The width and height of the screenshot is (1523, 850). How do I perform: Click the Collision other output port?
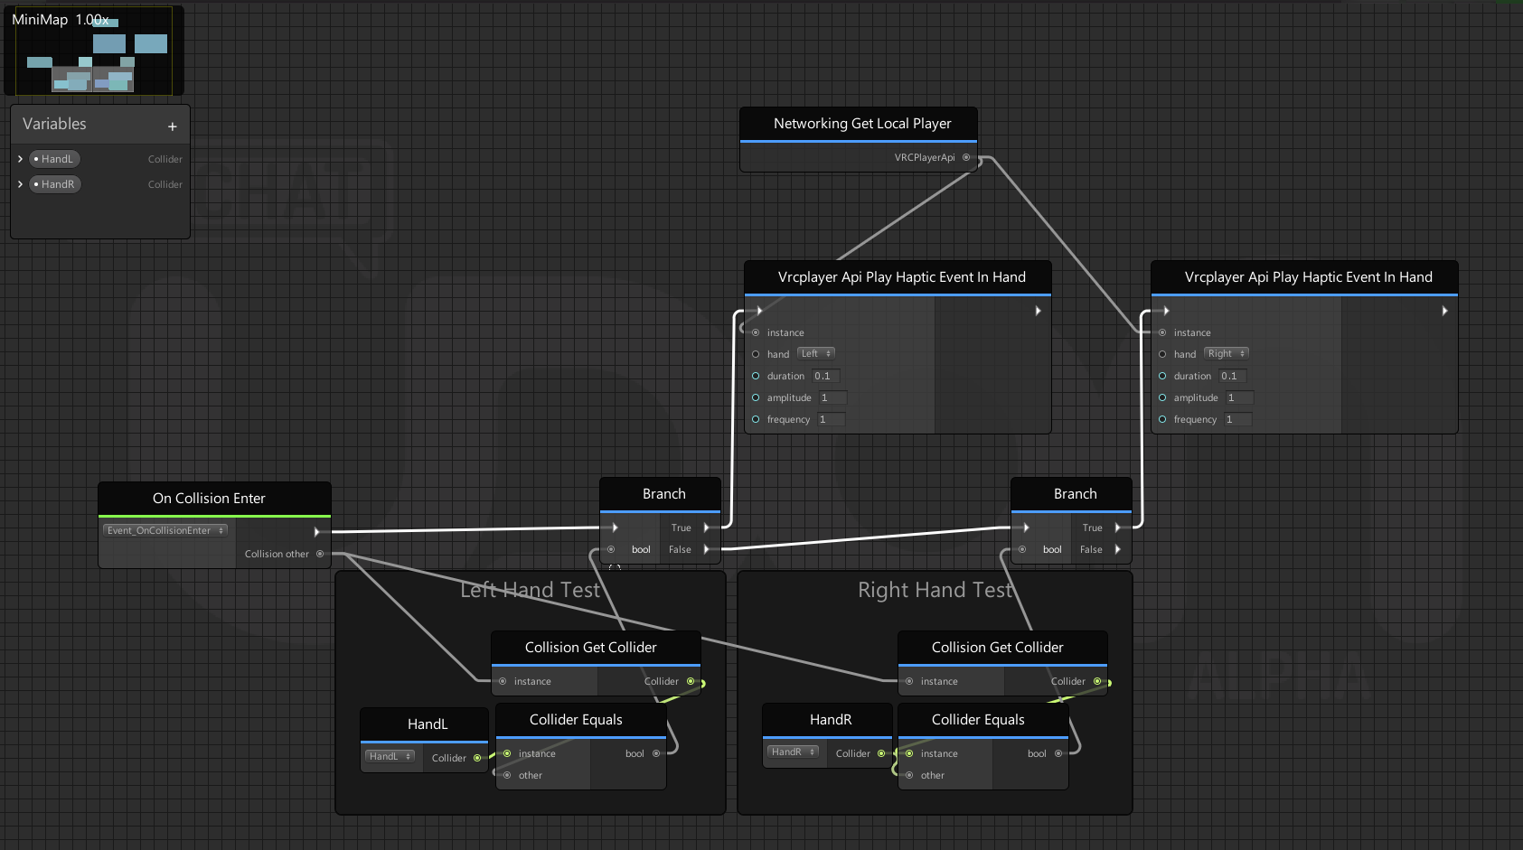click(320, 554)
